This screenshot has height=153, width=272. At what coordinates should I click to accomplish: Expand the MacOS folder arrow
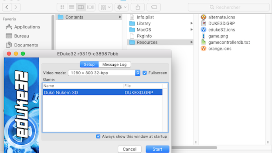pyautogui.click(x=191, y=30)
